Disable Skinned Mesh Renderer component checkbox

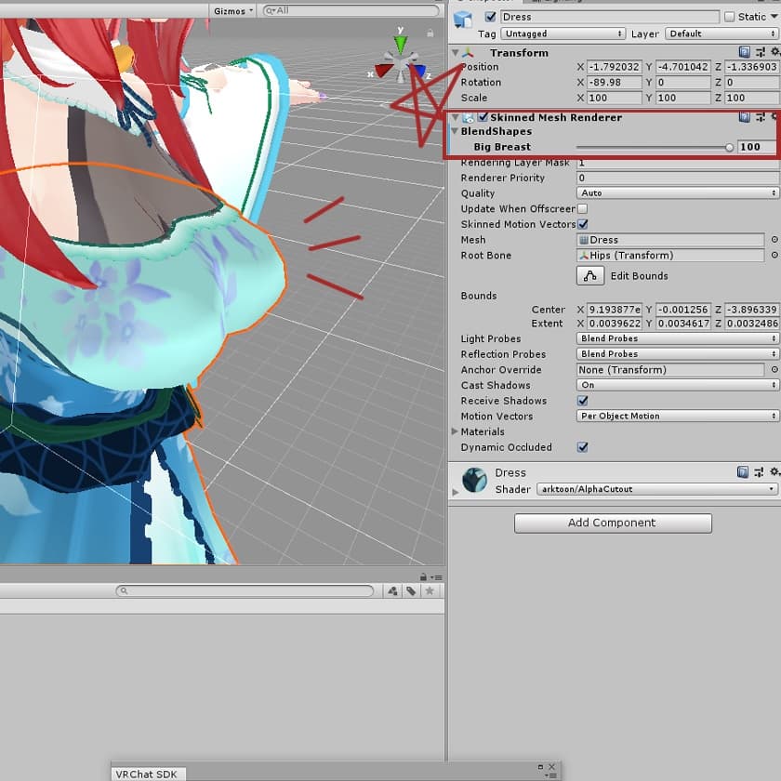coord(483,118)
